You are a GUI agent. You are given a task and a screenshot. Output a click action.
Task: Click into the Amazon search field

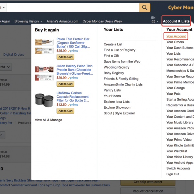pyautogui.click(x=73, y=8)
